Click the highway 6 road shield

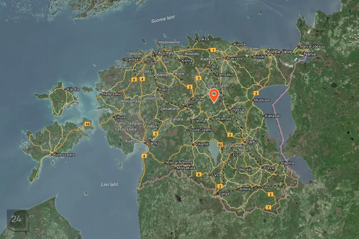[x=199, y=174]
